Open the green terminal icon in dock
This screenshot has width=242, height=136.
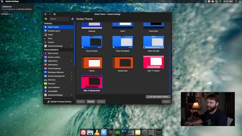[117, 132]
